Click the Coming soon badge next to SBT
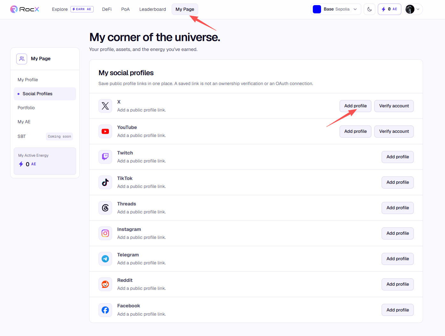Viewport: 445px width, 336px height. coord(60,136)
